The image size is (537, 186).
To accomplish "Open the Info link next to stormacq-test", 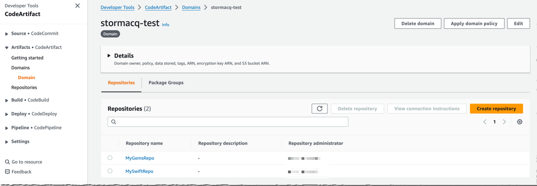I will pyautogui.click(x=166, y=25).
